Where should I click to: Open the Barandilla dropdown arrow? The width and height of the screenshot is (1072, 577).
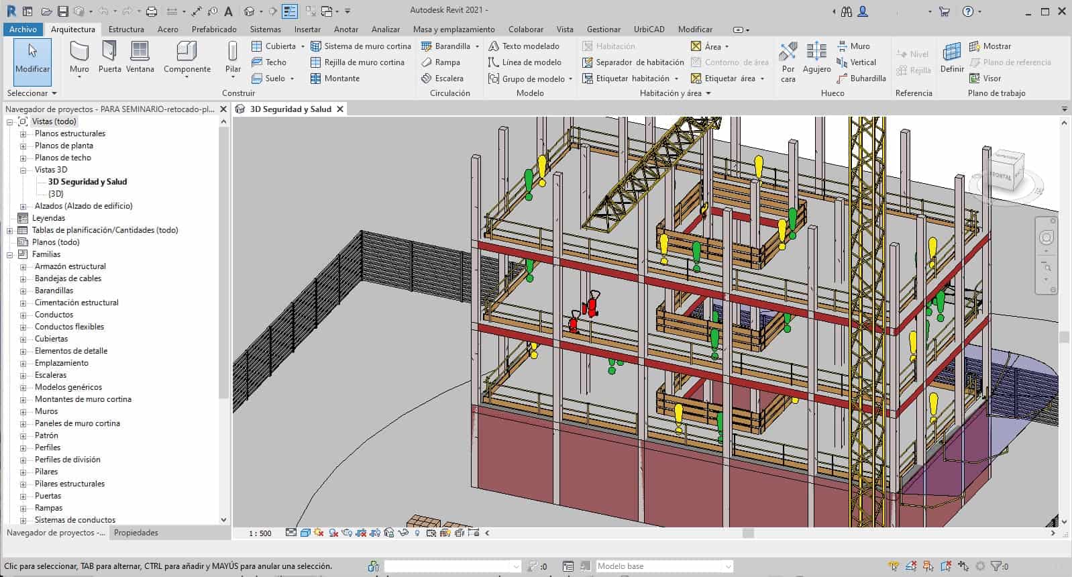click(477, 46)
